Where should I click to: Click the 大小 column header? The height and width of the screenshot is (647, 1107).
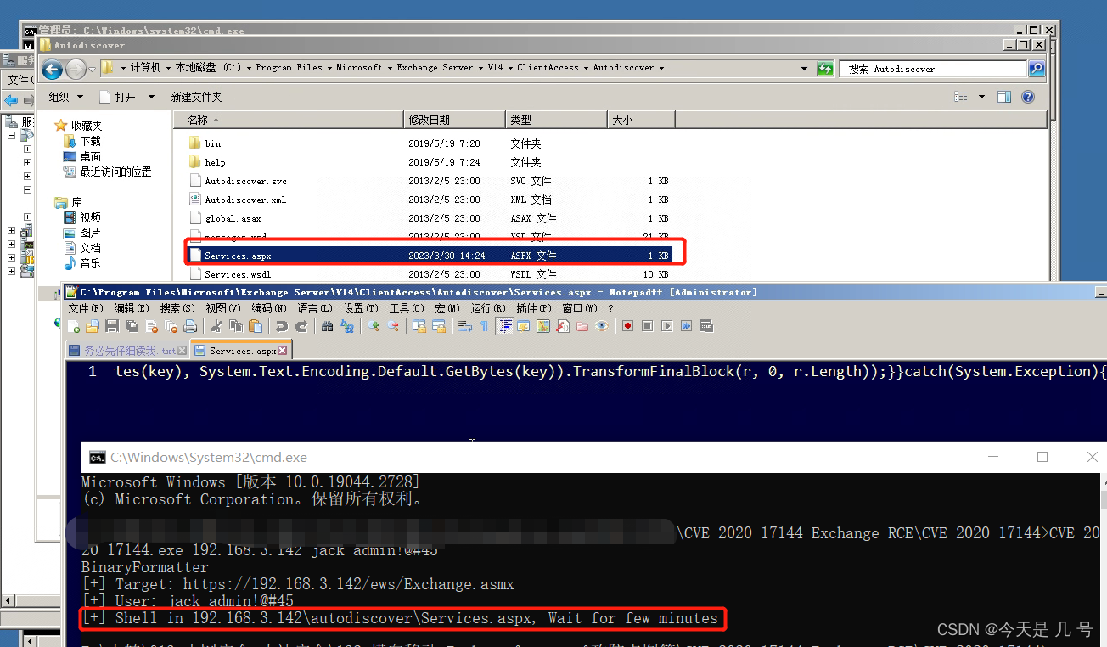click(641, 120)
